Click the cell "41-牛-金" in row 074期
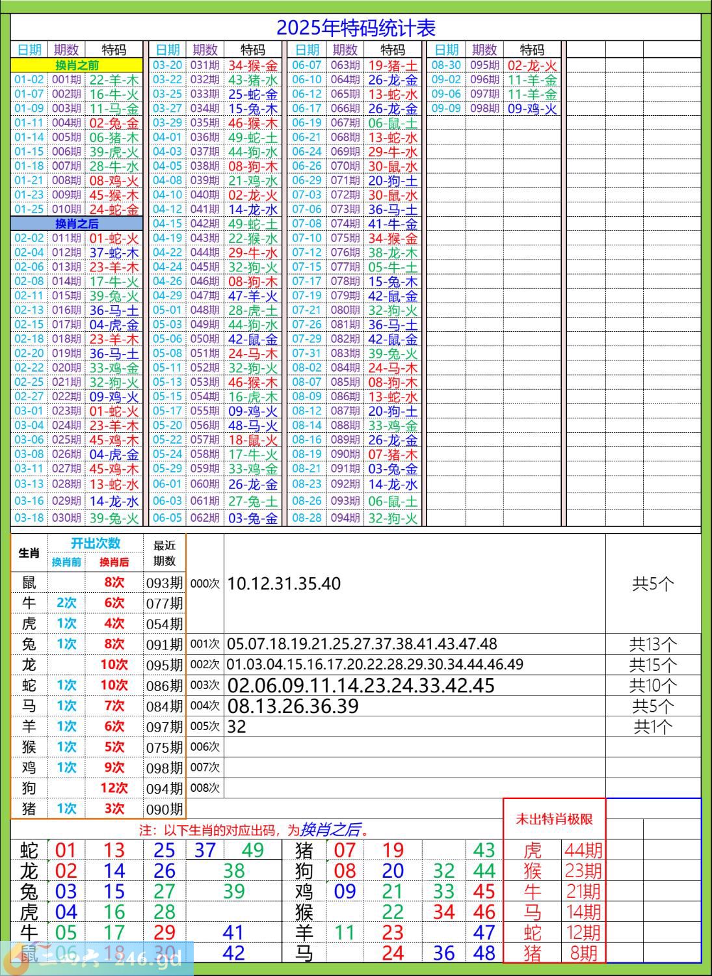 click(x=393, y=223)
